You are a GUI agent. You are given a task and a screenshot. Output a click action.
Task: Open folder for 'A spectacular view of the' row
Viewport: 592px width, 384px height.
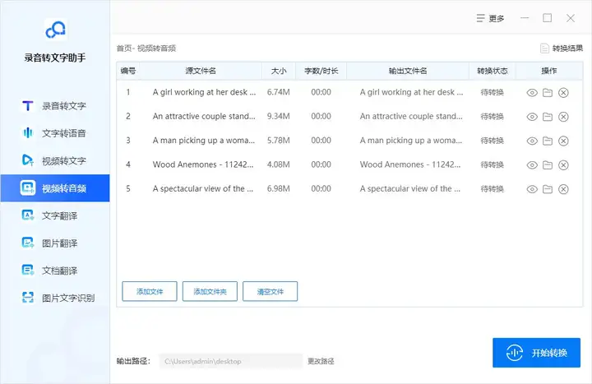pos(548,189)
